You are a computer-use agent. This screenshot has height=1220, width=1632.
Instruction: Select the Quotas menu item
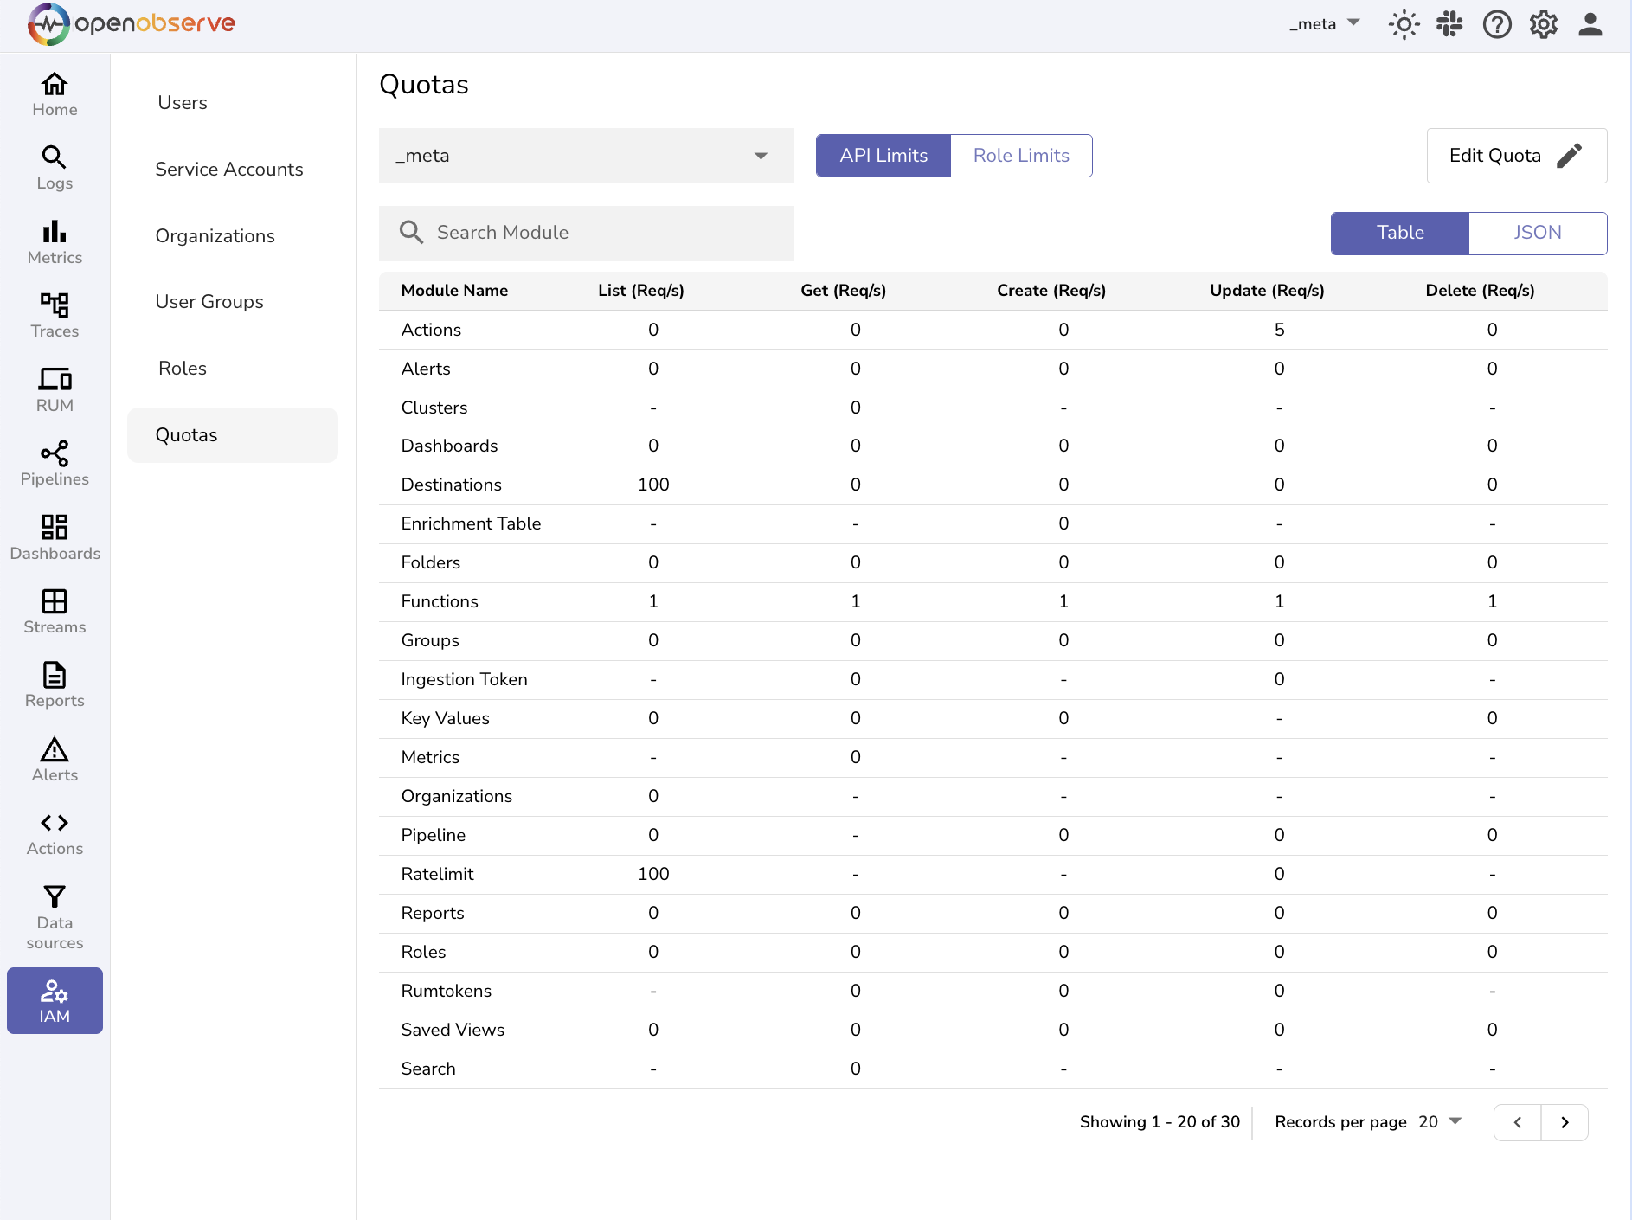(233, 435)
